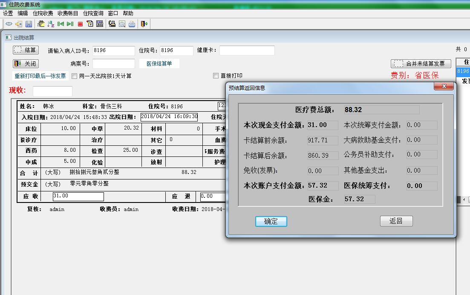Click the exit door toolbar icon

click(x=144, y=24)
